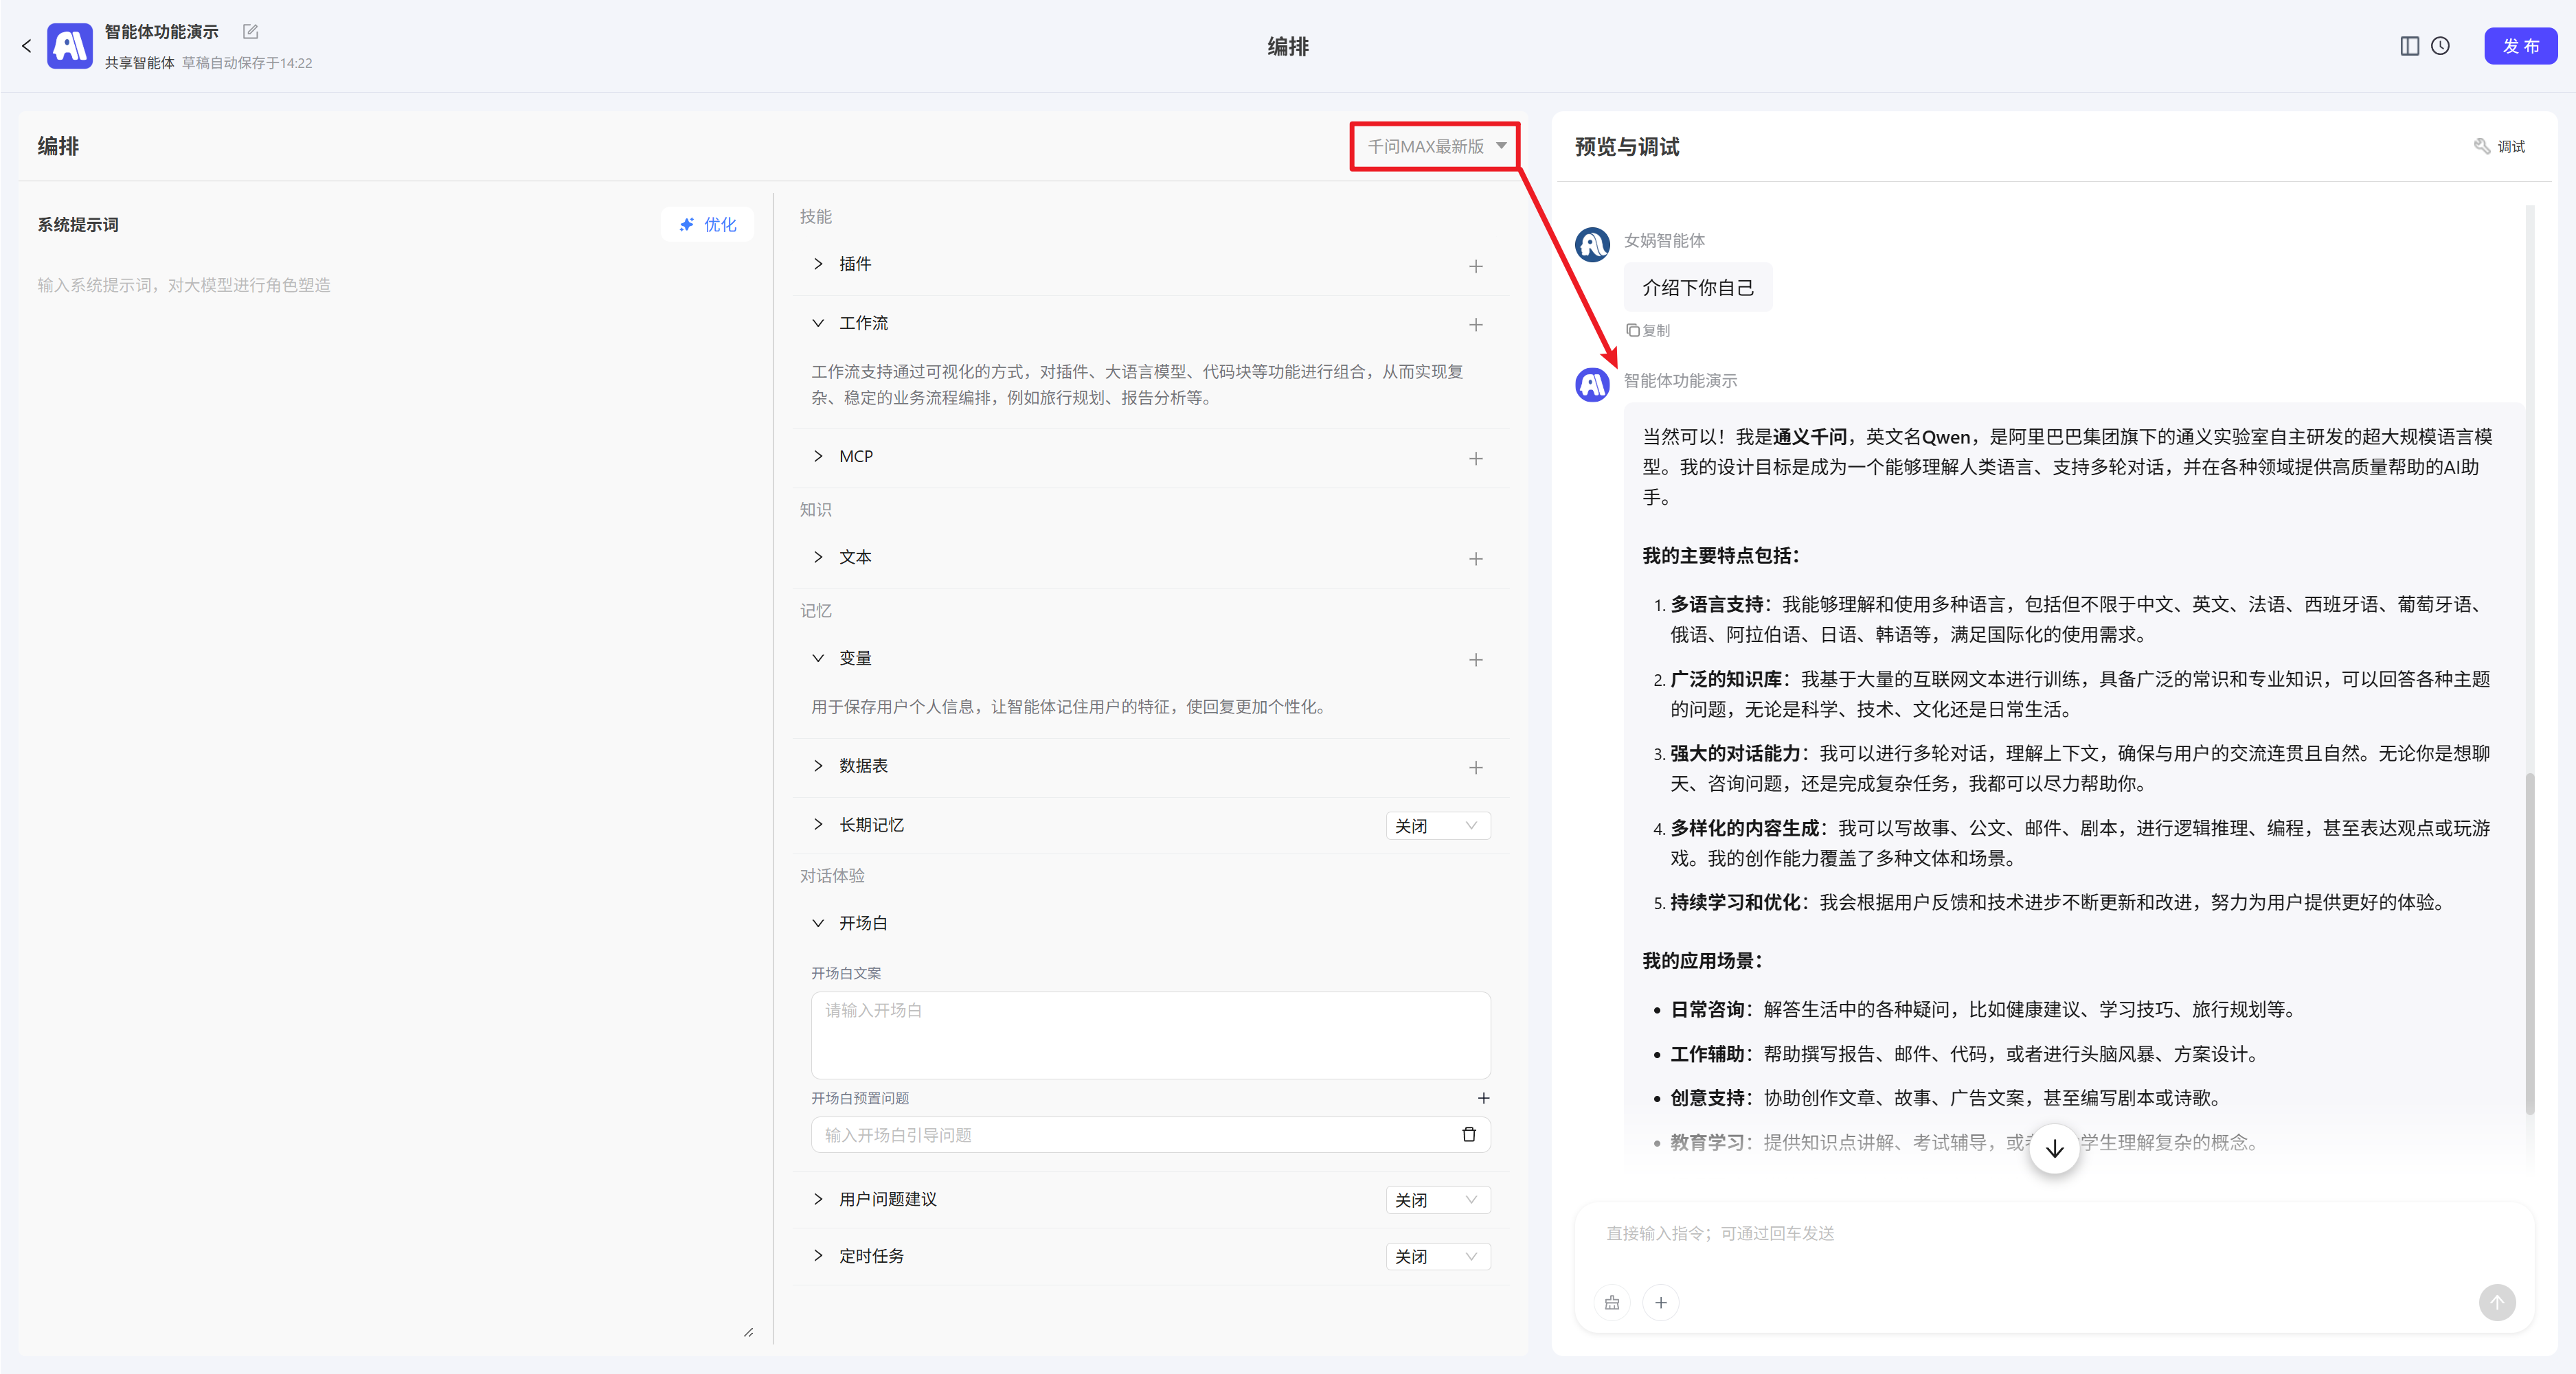Add a new plugin with plus icon

(x=1475, y=266)
